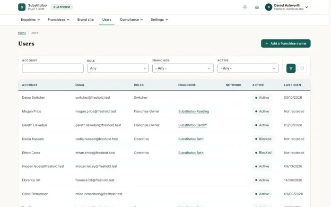Open the Enquiries menu

point(30,20)
